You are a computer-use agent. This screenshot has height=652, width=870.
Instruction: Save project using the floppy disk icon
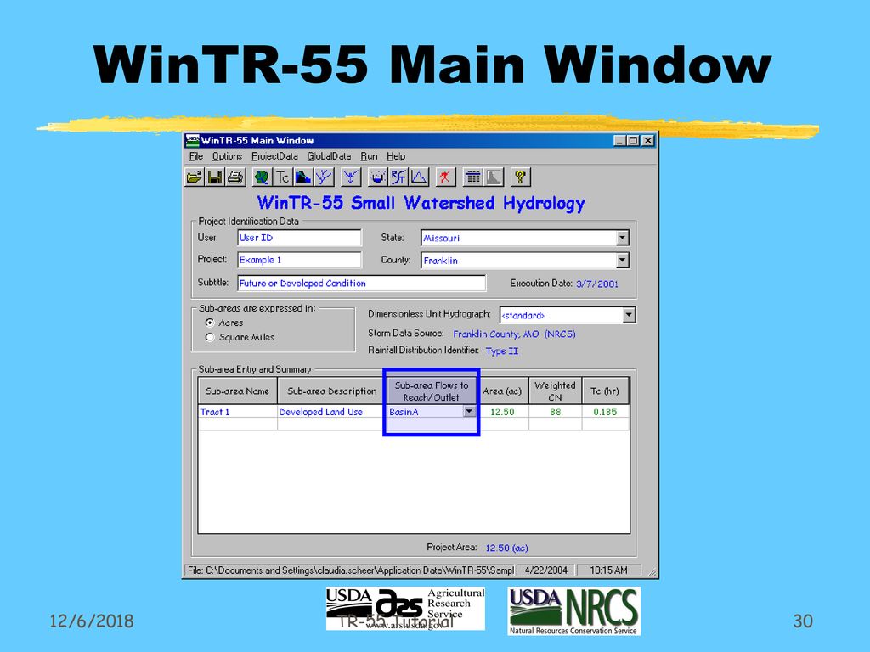click(x=215, y=177)
